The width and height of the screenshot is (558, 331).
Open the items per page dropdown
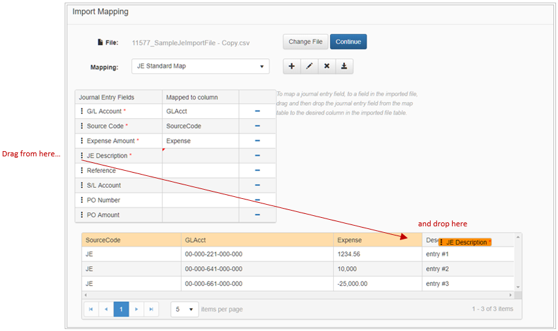pyautogui.click(x=184, y=309)
